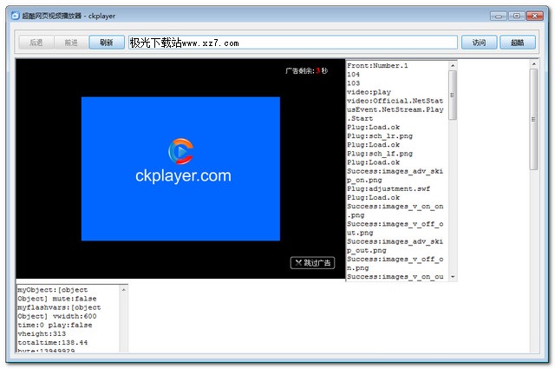Minimize the ckplayer window
The width and height of the screenshot is (555, 369).
click(x=499, y=16)
